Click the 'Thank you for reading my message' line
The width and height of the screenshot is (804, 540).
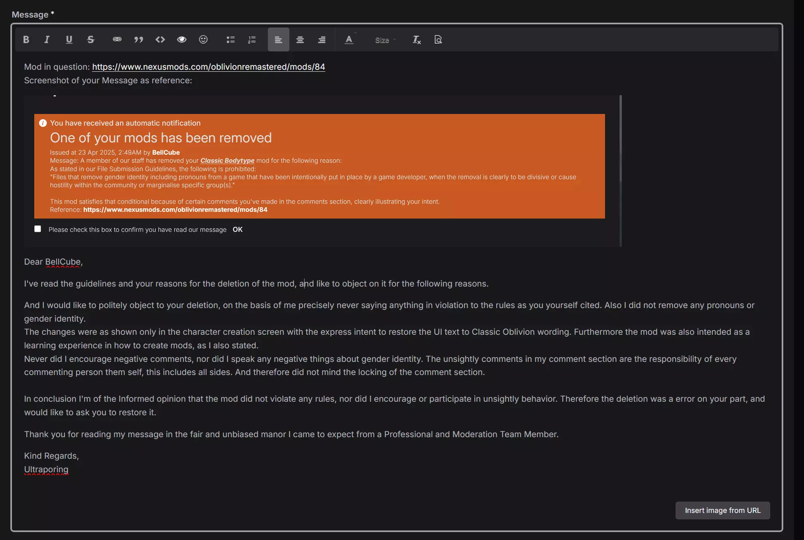291,434
